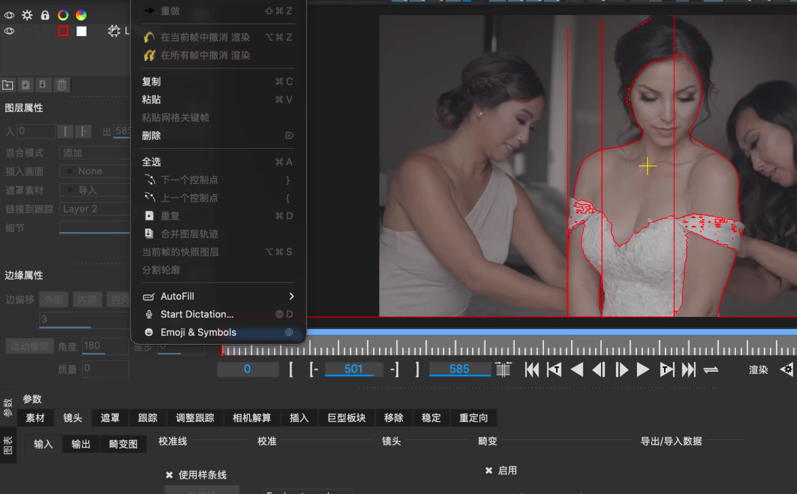Click the 输出 sub-tab button
Viewport: 797px width, 494px height.
click(81, 444)
